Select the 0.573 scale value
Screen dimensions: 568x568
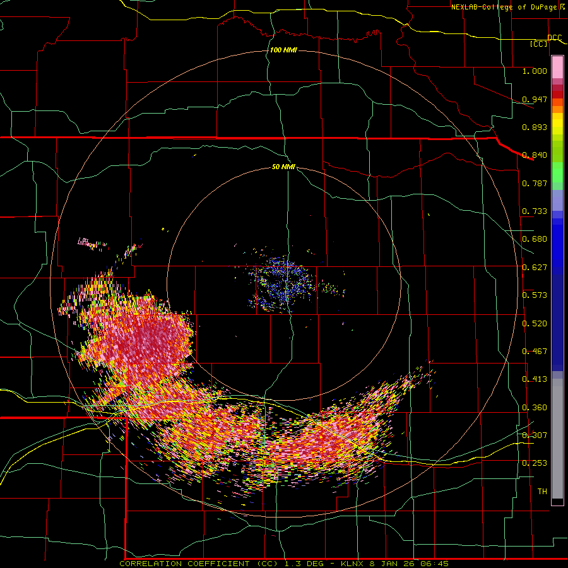(535, 295)
